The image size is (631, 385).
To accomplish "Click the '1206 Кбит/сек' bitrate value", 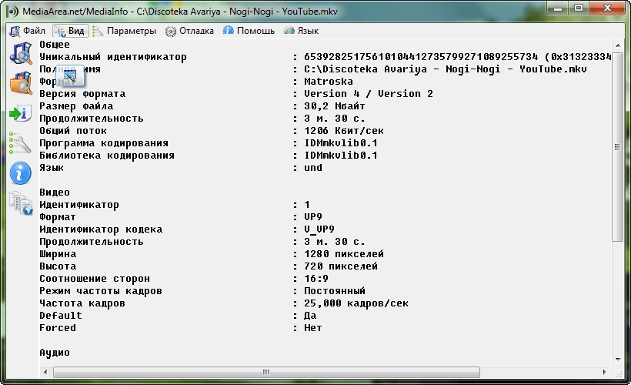I will pos(344,131).
